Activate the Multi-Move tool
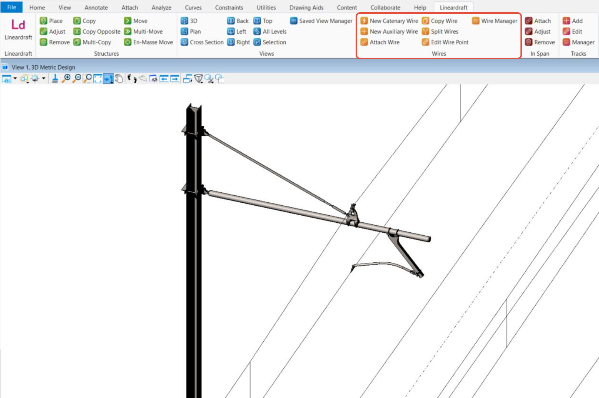Image resolution: width=599 pixels, height=398 pixels. 143,31
